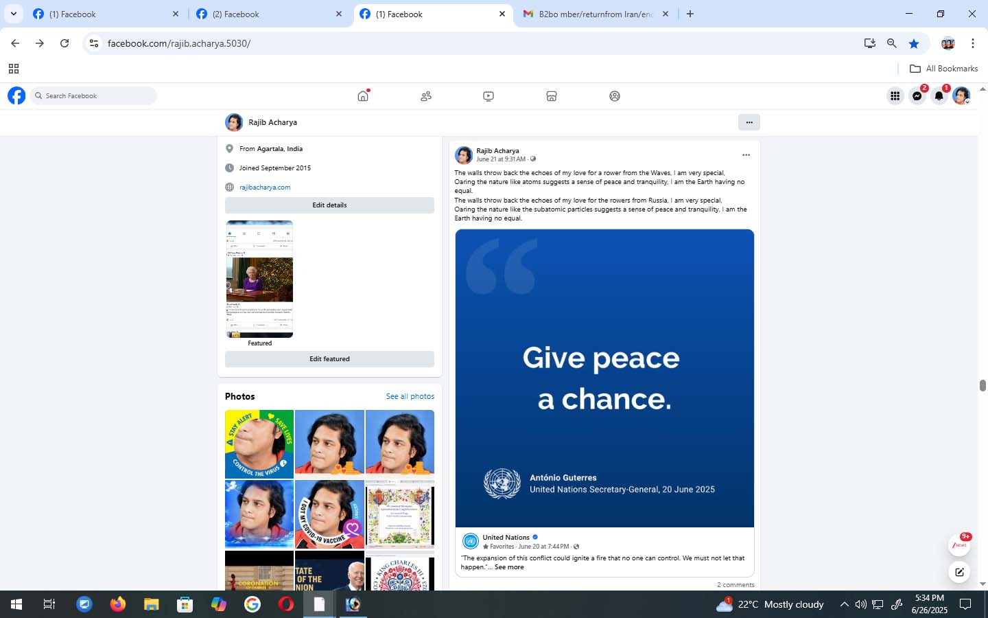988x618 pixels.
Task: Switch to the Gmail B2bo mber tab
Action: point(594,14)
